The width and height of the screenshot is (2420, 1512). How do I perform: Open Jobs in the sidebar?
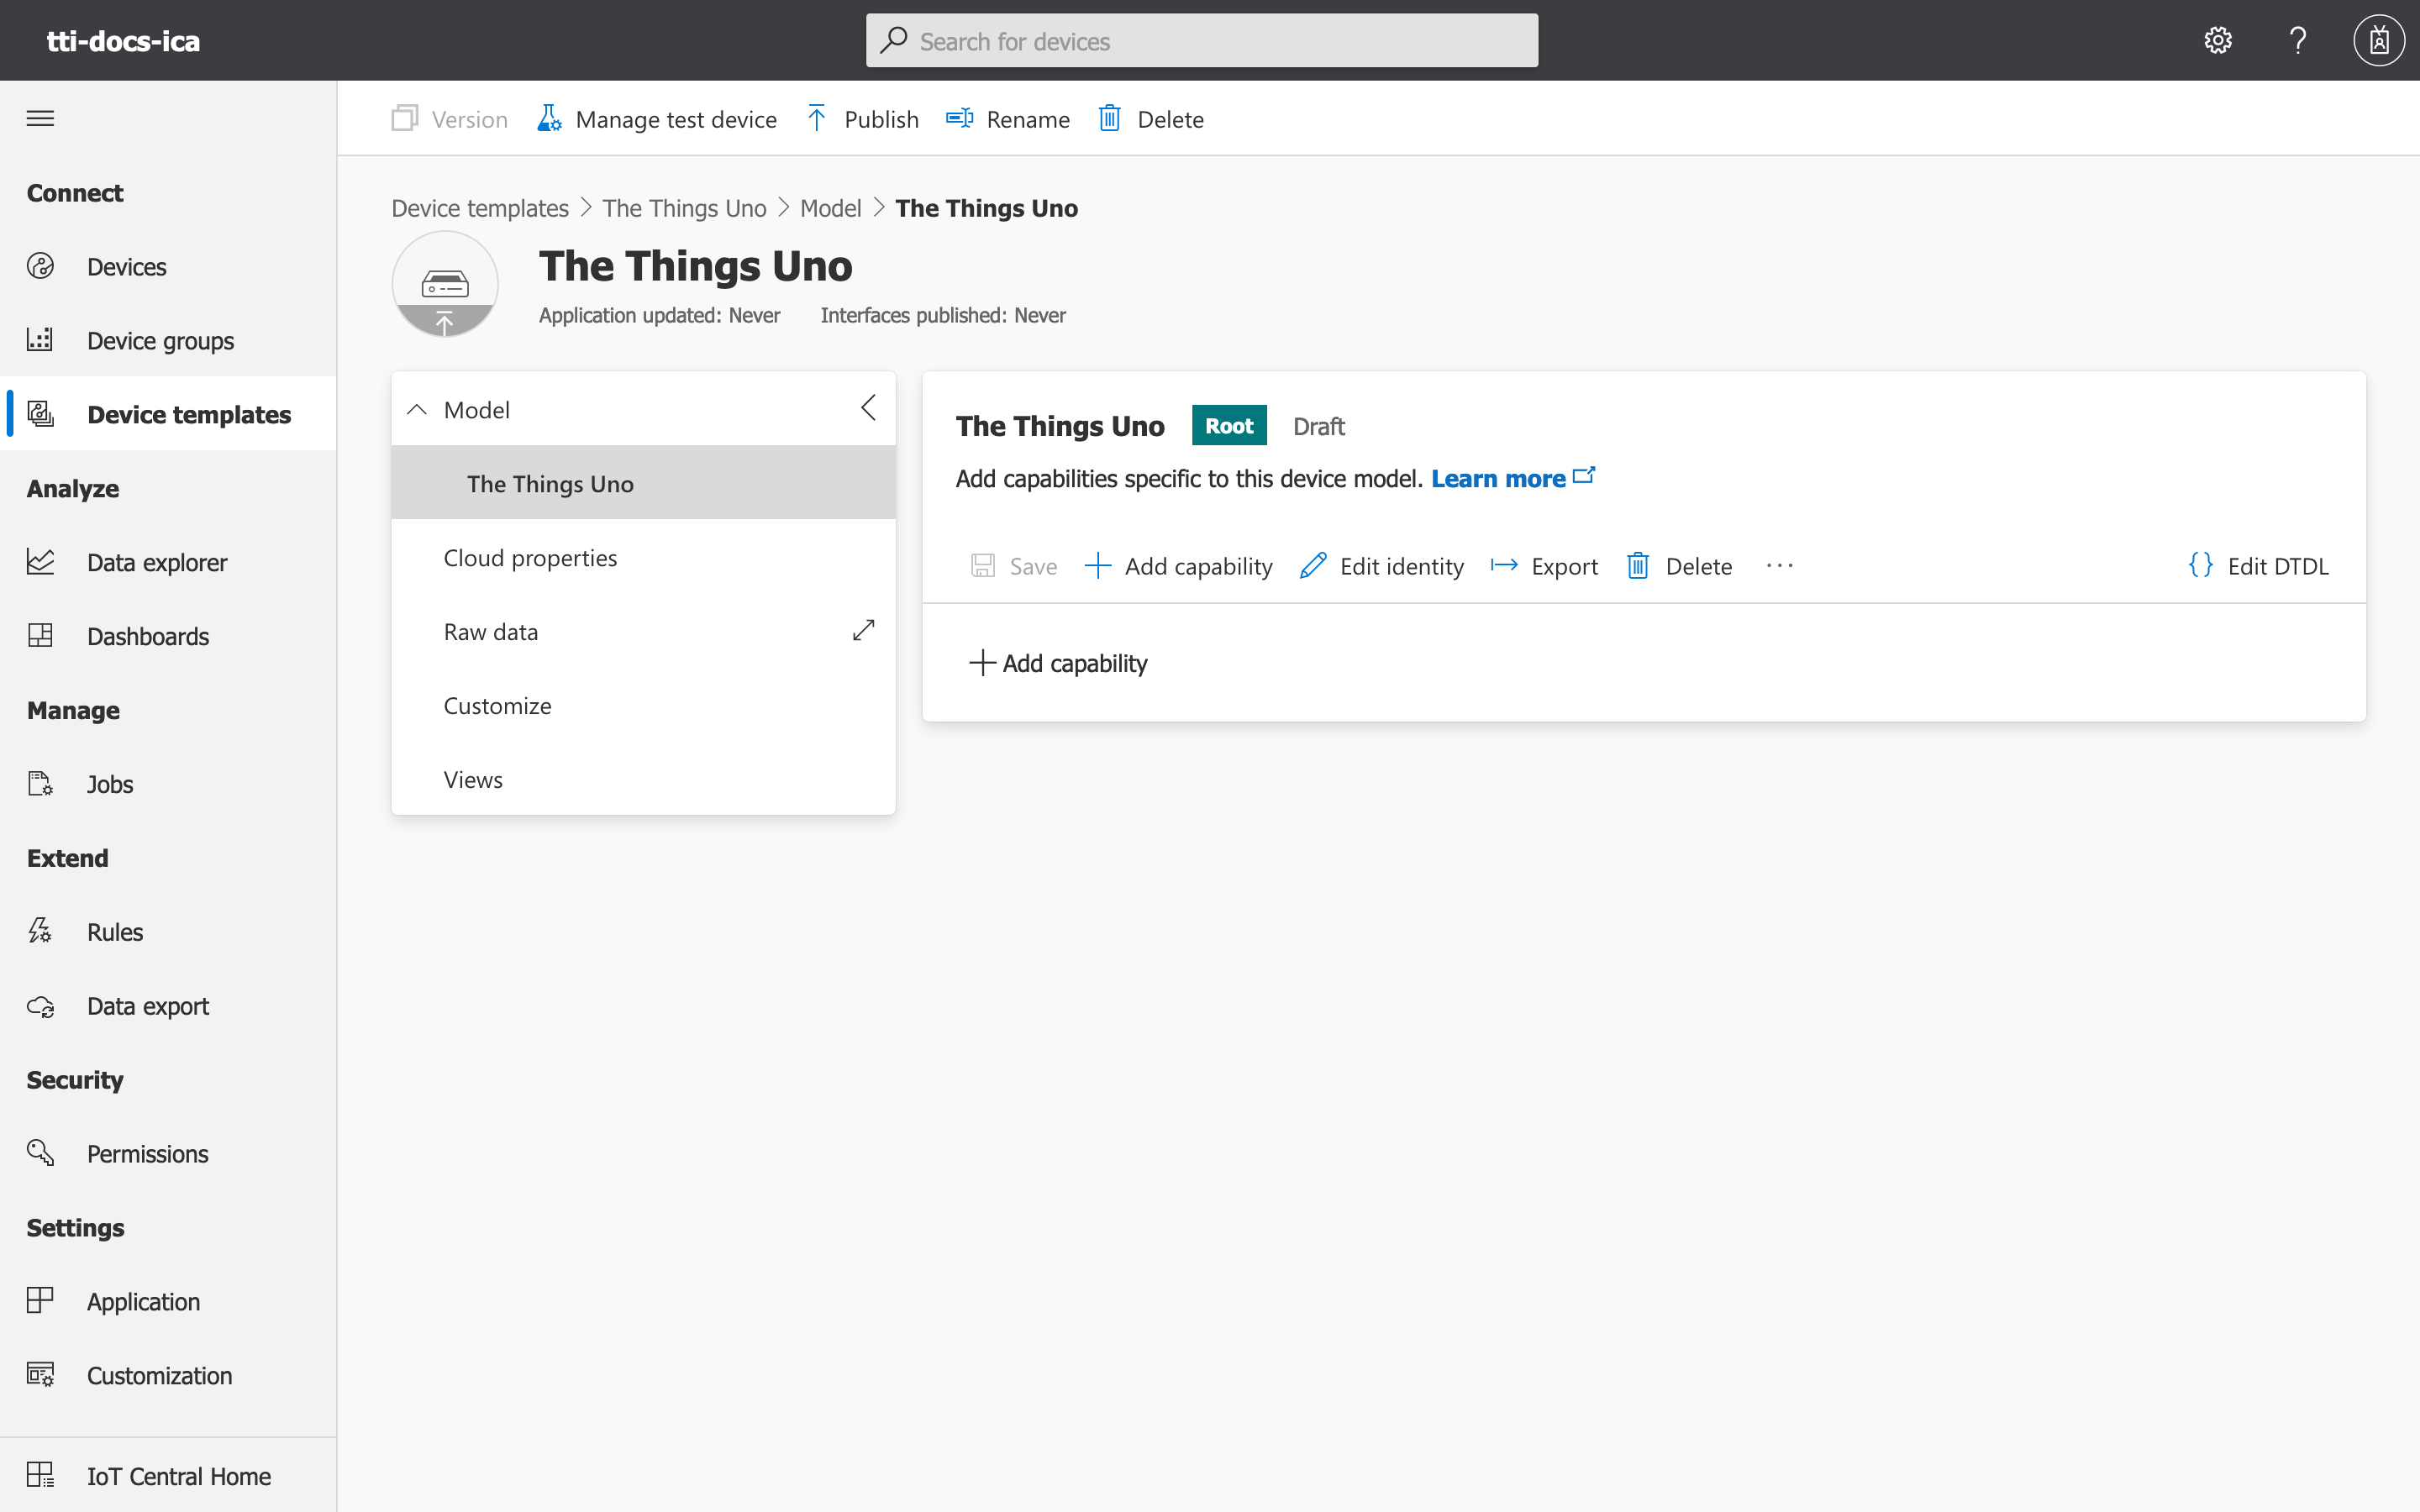[168, 784]
